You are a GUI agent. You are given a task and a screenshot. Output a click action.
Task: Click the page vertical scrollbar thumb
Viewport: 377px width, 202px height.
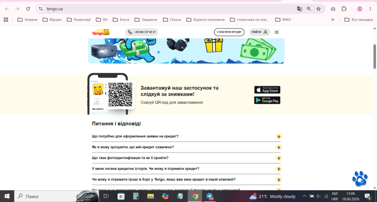[375, 56]
